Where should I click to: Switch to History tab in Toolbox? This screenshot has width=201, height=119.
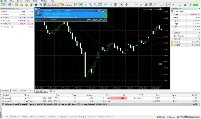(24, 116)
